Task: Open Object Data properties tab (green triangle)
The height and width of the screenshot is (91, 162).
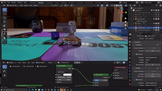Action: 130,77
